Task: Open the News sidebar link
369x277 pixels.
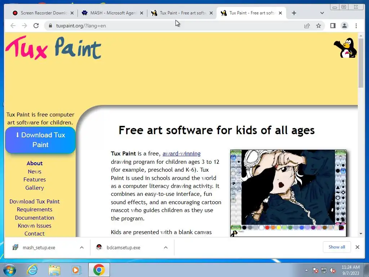Action: 35,171
